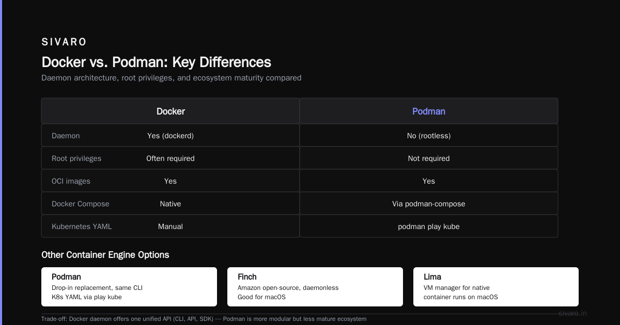Click the 'Via podman-compose' cell
Viewport: 620px width, 325px height.
[x=429, y=204]
